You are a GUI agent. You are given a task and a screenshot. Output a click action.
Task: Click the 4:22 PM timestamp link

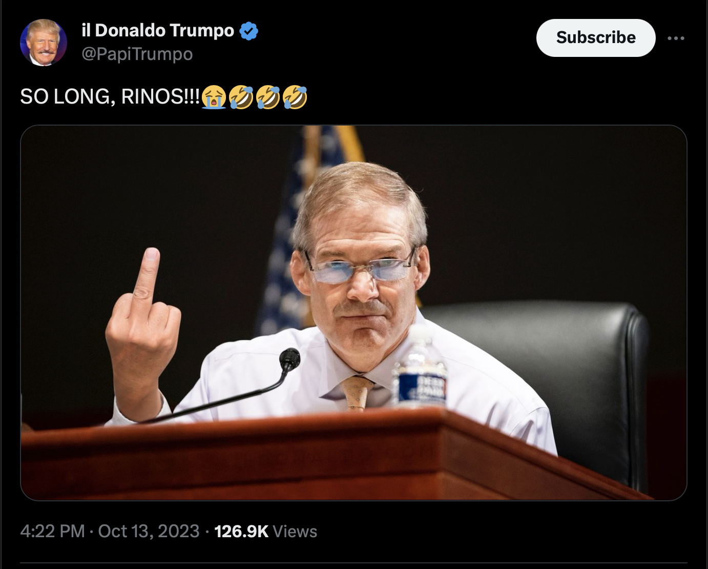point(52,531)
